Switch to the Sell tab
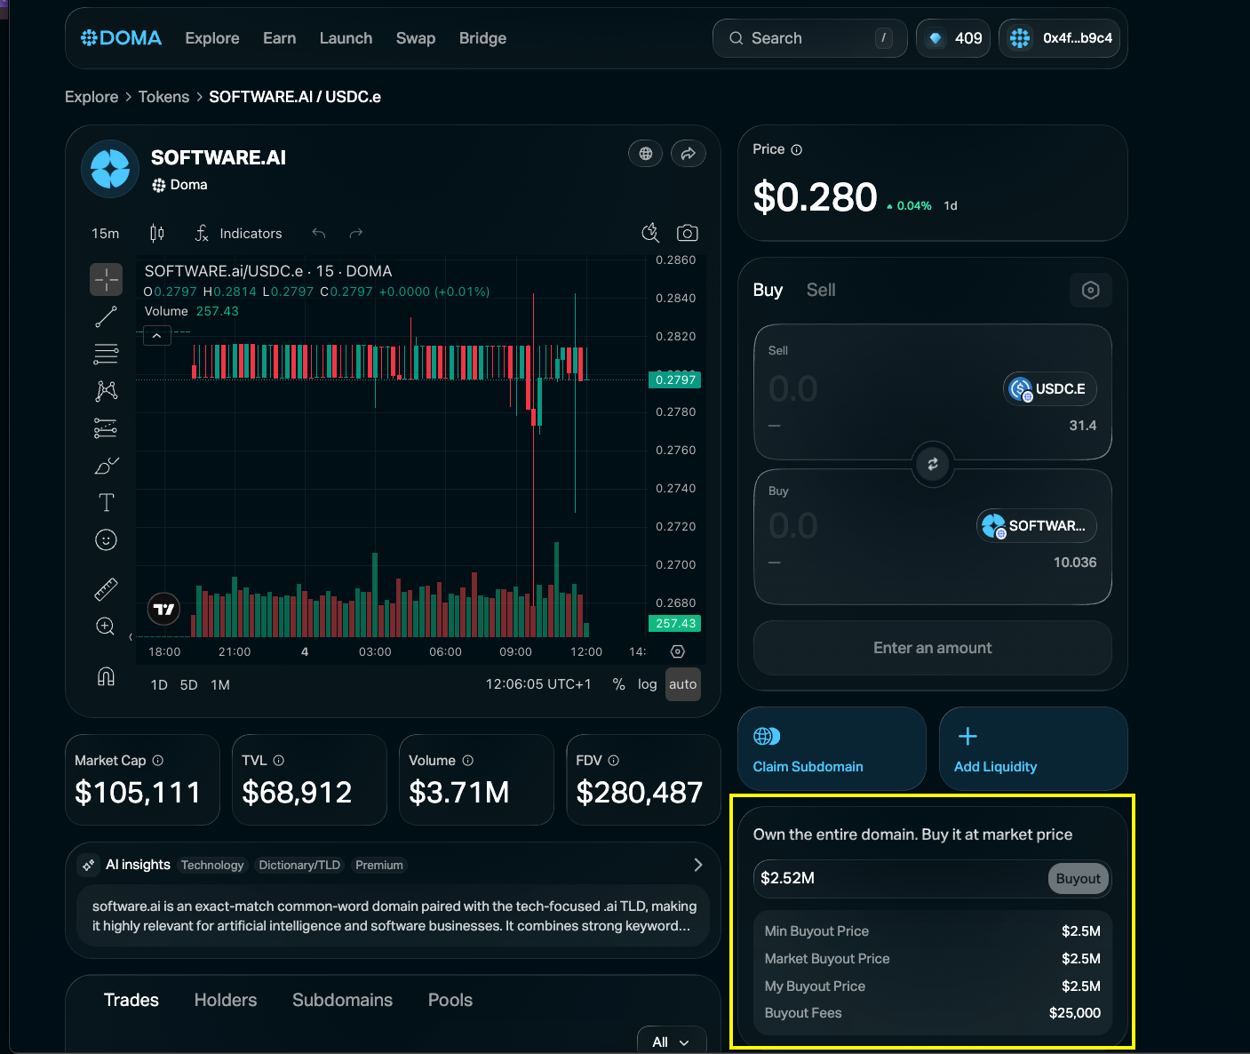This screenshot has width=1250, height=1054. [821, 290]
